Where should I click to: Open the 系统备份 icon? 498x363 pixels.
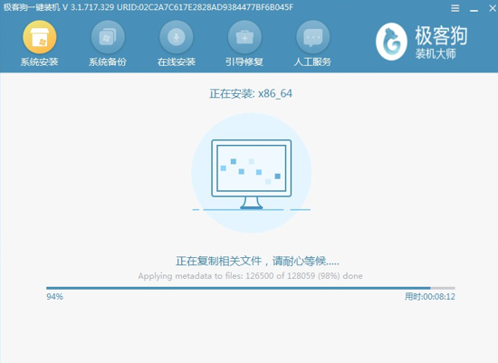[108, 37]
